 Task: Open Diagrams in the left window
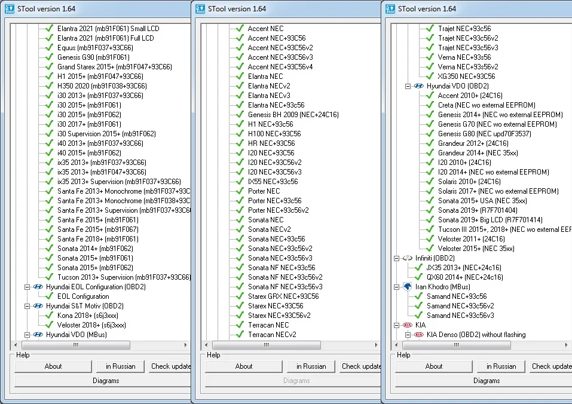pos(103,381)
